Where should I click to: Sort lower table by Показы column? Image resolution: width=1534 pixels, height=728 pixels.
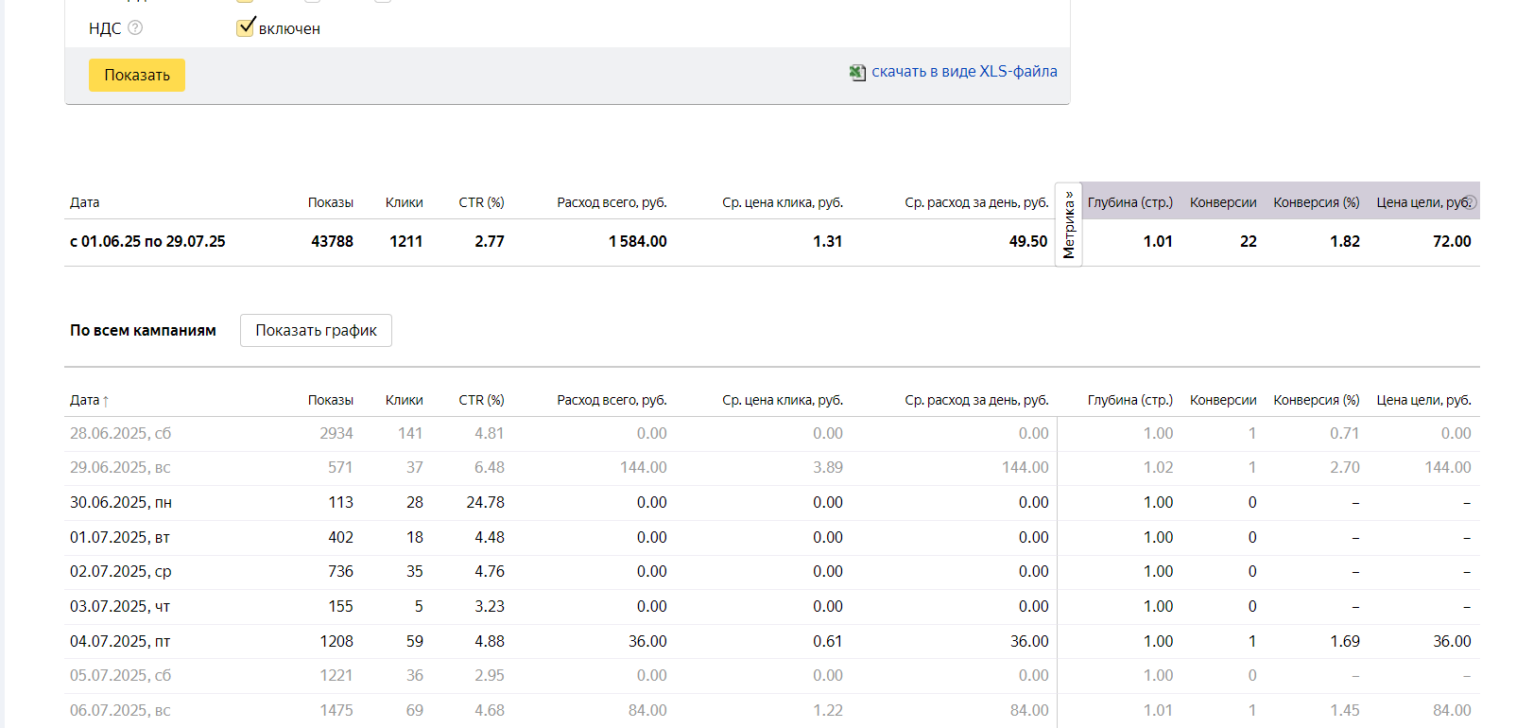pos(330,400)
